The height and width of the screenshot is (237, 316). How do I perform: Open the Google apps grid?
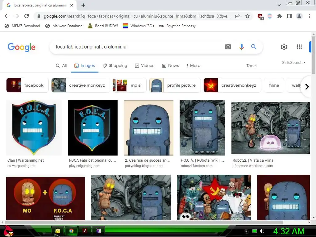(x=299, y=47)
